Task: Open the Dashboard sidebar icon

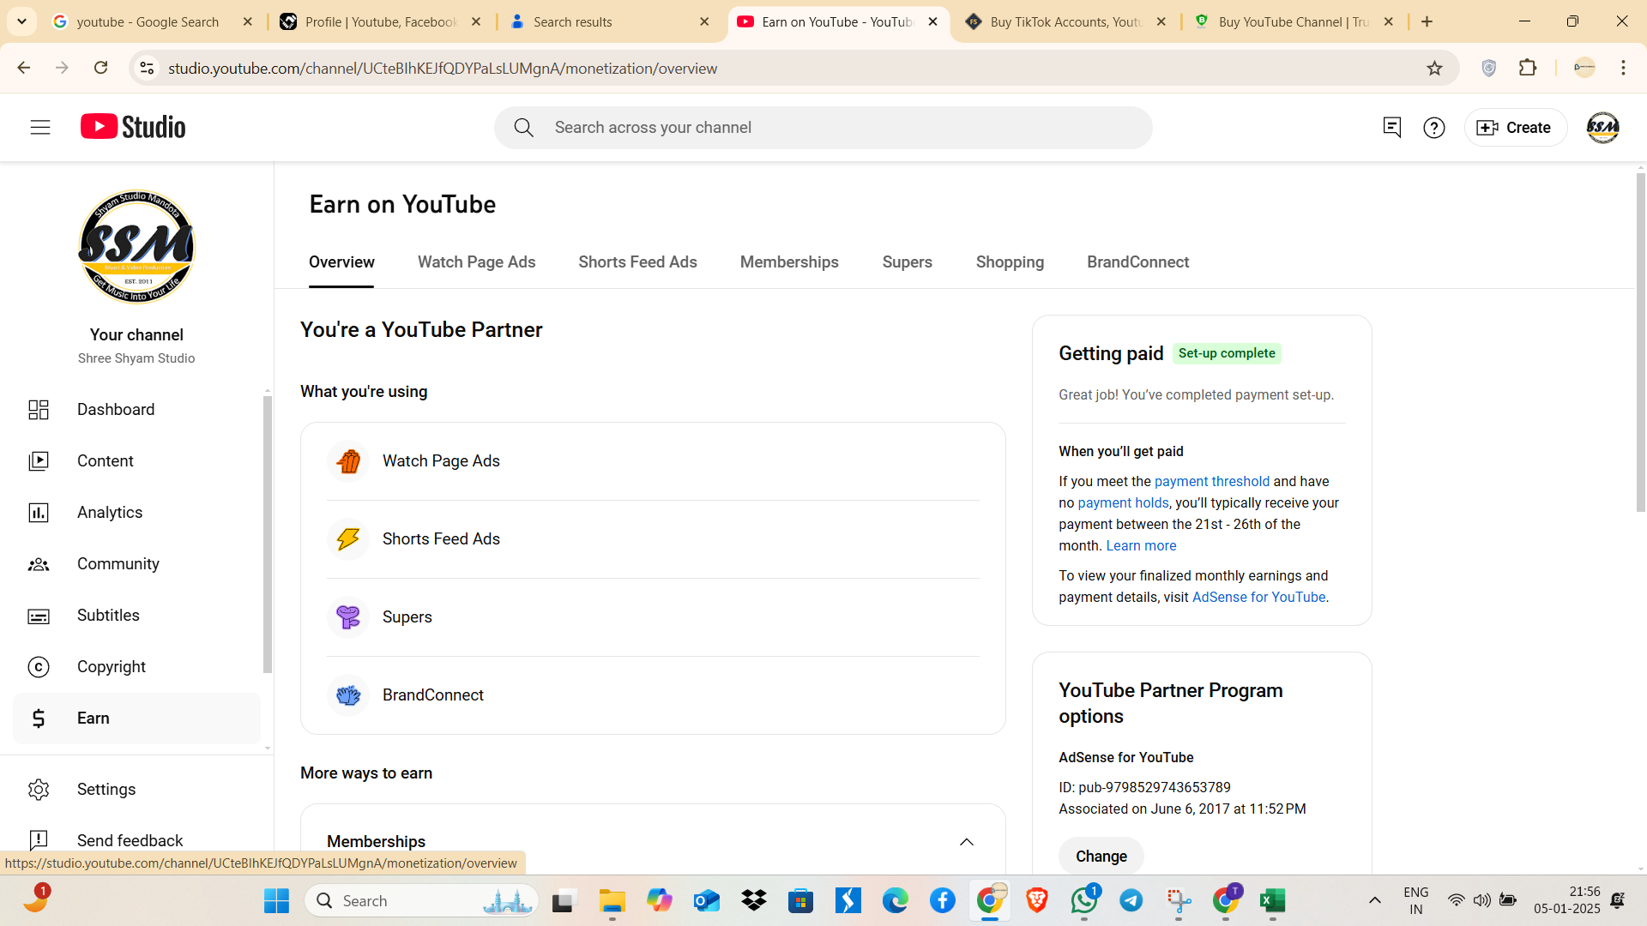Action: tap(39, 410)
